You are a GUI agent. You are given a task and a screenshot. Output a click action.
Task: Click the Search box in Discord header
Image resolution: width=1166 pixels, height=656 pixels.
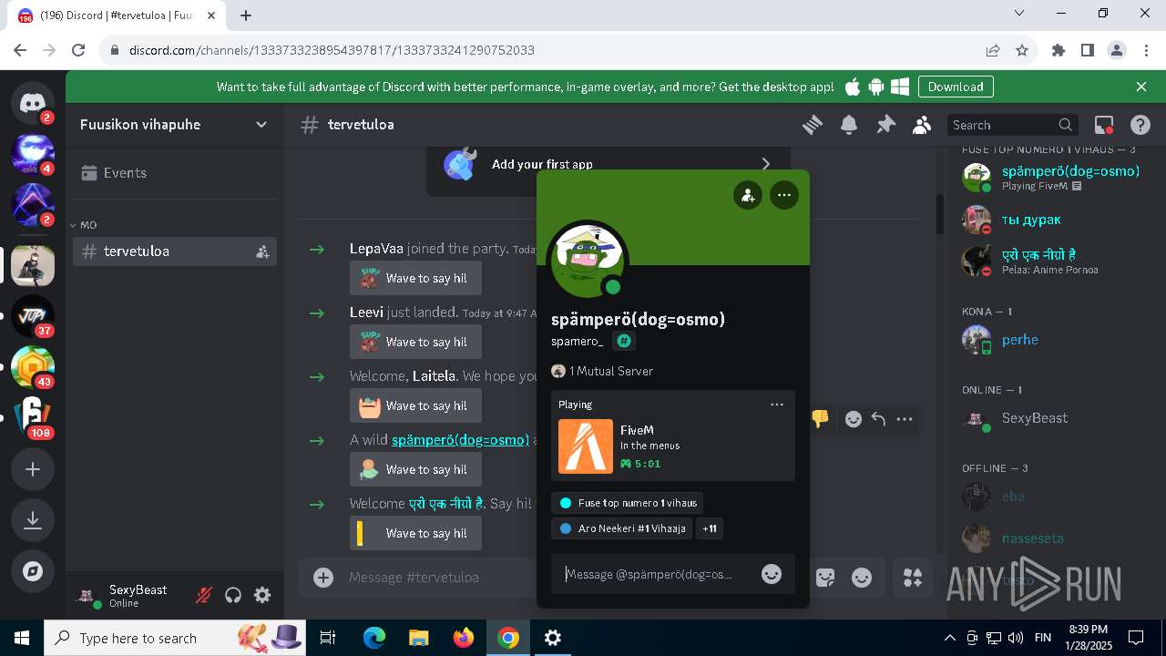click(1011, 125)
